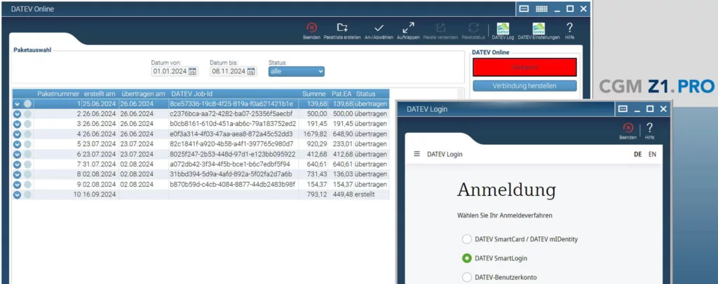Select DATEV SmartLogin radio button

(466, 258)
